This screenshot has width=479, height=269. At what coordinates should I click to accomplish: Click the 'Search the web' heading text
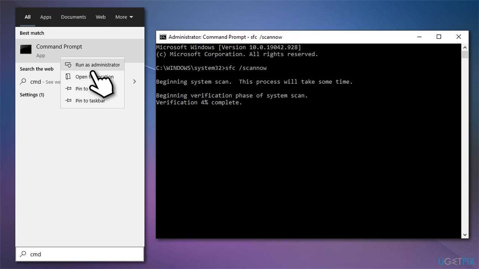click(x=36, y=69)
